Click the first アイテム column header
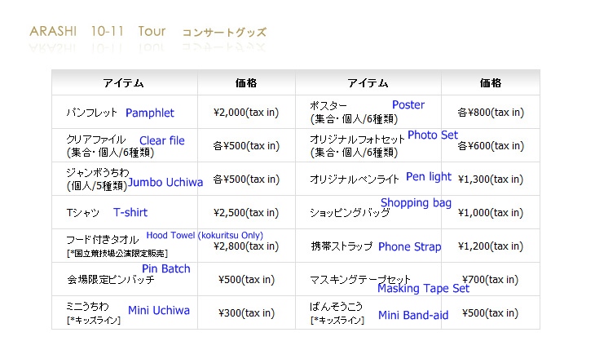 tap(124, 83)
